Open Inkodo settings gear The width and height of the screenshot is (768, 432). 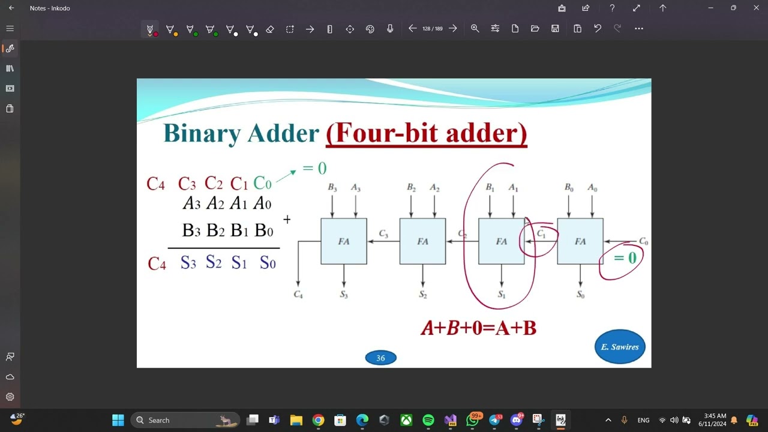pyautogui.click(x=10, y=397)
